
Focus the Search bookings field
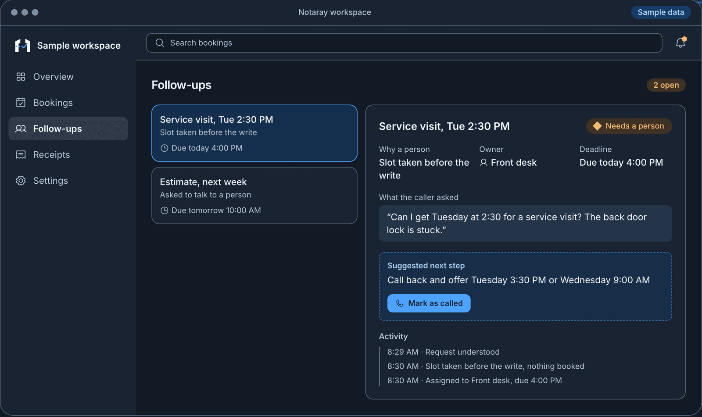coord(404,43)
